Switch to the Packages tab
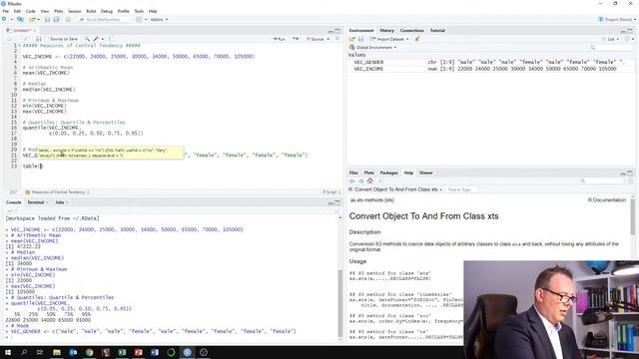 click(388, 173)
